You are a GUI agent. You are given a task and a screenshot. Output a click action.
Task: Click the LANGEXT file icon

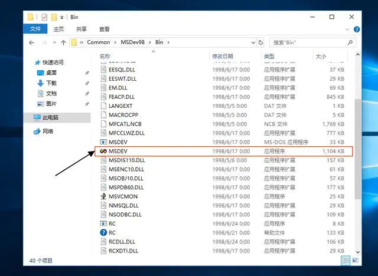[103, 106]
